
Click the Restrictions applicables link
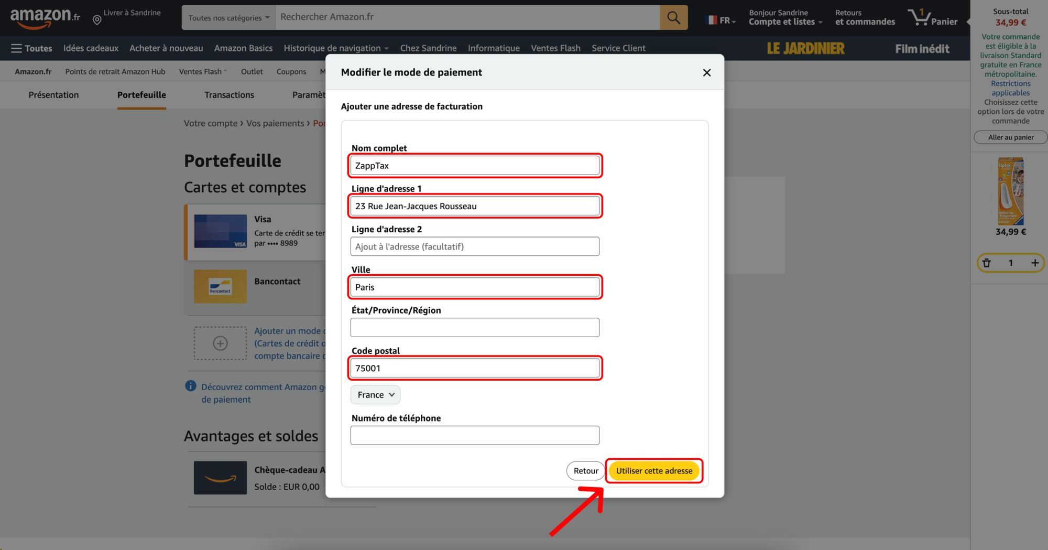point(1010,88)
